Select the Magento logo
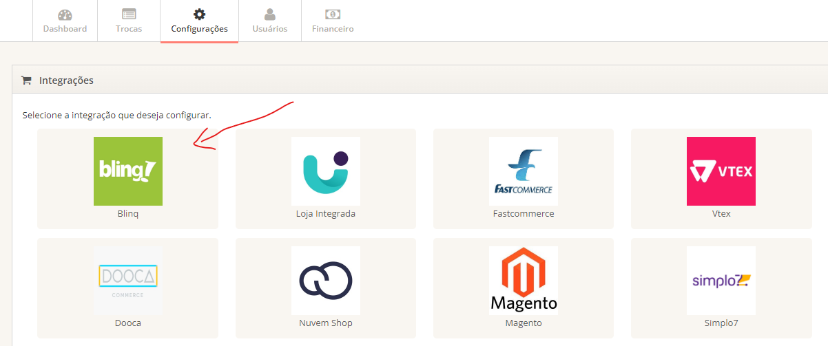828x346 pixels. tap(524, 281)
